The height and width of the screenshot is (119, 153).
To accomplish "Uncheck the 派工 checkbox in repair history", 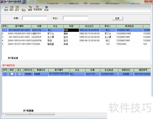I will point(19,74).
